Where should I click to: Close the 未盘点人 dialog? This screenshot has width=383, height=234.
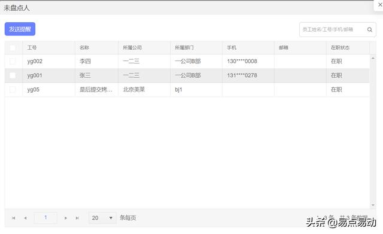(x=380, y=5)
